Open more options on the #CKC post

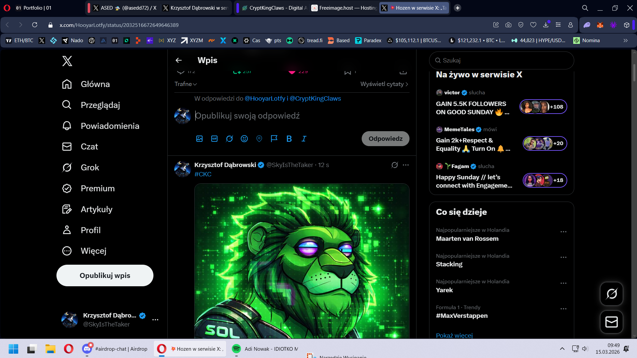click(x=406, y=165)
